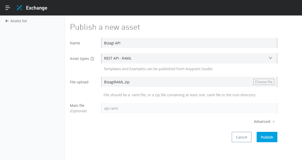Click the Publish button
Viewport: 302px width, 160px height.
pos(267,137)
